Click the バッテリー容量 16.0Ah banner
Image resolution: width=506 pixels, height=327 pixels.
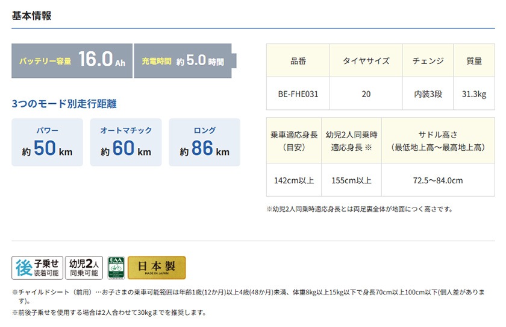click(x=72, y=61)
